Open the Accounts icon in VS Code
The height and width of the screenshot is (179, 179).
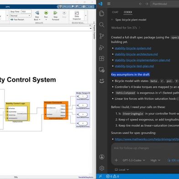click(102, 157)
